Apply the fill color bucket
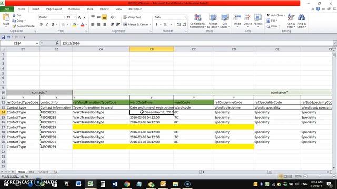The width and height of the screenshot is (337, 189). coord(74,25)
